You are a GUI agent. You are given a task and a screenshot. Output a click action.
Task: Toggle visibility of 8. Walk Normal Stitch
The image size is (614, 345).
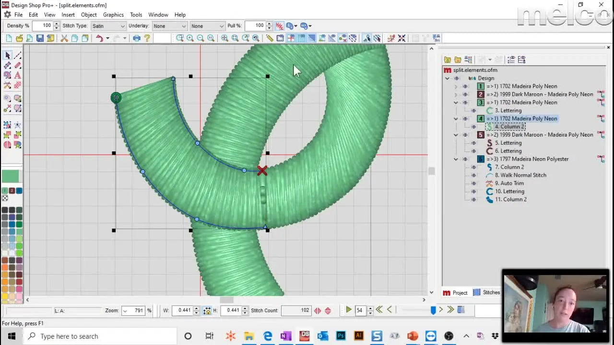click(x=473, y=175)
